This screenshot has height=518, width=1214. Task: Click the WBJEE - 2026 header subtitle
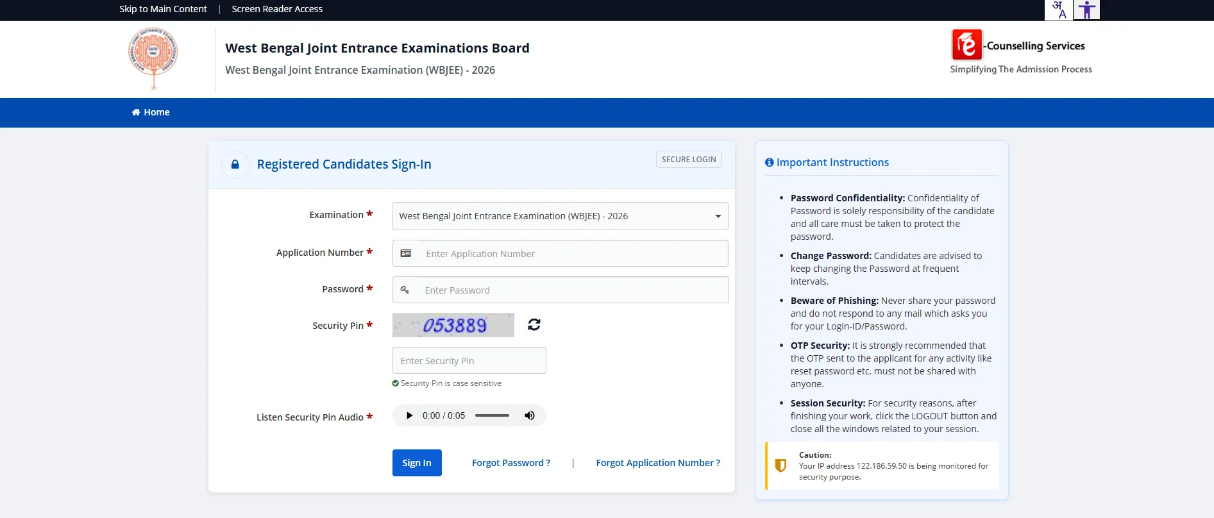coord(360,70)
